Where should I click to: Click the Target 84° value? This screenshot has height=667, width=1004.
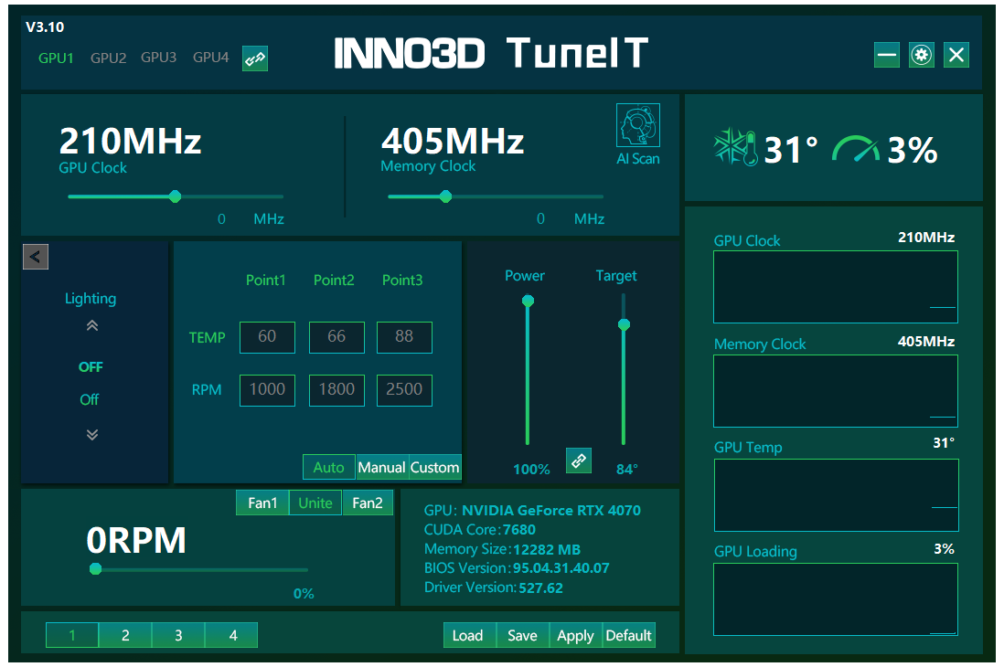[x=627, y=470]
